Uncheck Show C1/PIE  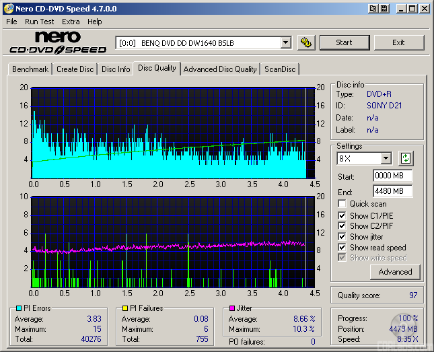[342, 215]
